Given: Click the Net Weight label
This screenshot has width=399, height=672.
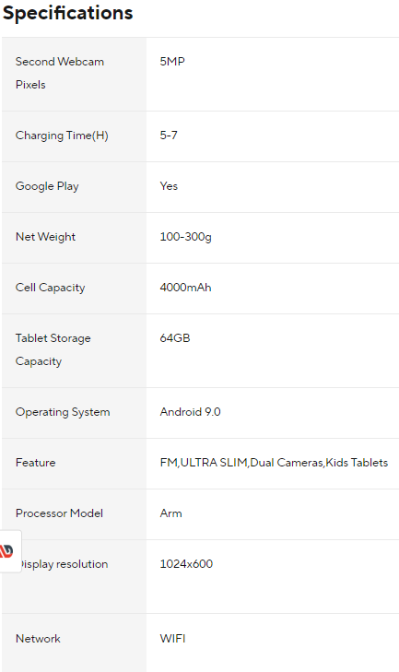Looking at the screenshot, I should (45, 237).
